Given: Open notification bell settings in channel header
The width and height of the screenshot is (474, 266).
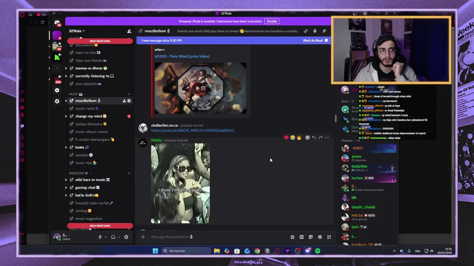Looking at the screenshot, I should coord(315,31).
